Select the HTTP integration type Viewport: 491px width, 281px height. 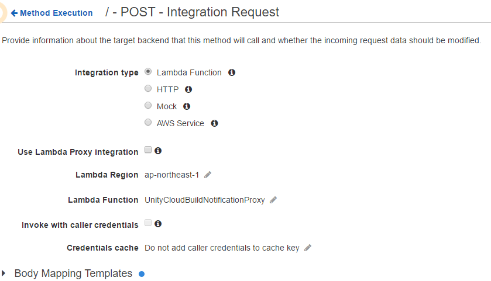point(148,89)
